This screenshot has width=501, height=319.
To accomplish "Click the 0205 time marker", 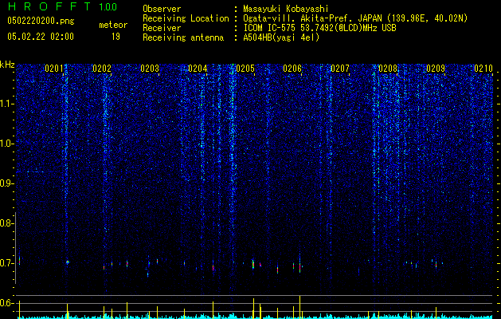I will point(245,69).
